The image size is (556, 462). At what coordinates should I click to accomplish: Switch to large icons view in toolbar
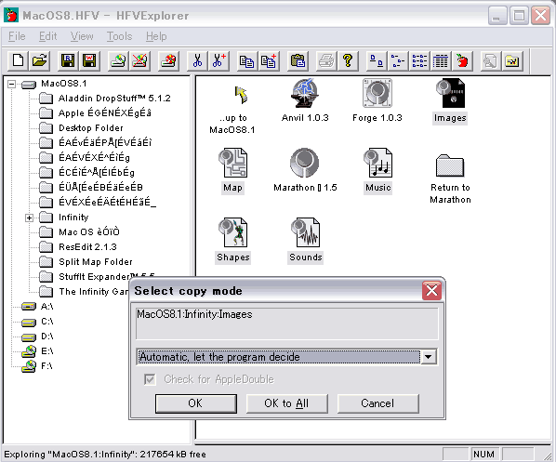pos(377,60)
